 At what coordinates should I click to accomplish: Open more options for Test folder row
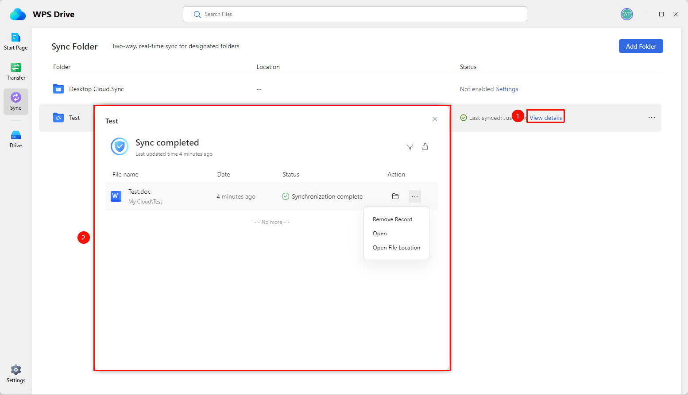(652, 118)
